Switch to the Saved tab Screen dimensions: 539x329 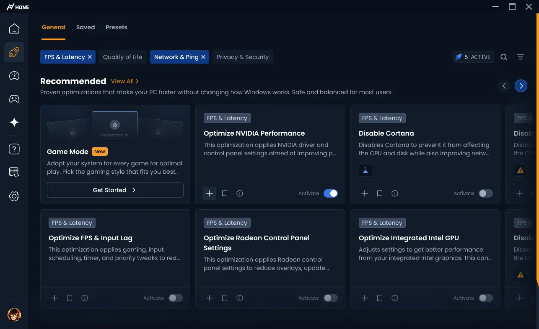click(x=86, y=27)
